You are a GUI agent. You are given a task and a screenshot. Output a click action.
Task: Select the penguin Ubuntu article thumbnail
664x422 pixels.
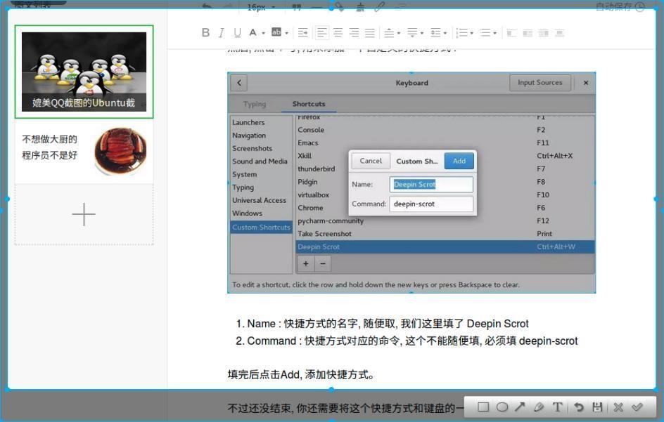84,72
